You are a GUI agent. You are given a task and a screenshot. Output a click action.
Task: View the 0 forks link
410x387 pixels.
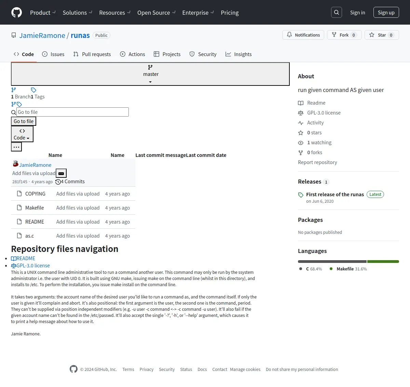click(x=310, y=152)
